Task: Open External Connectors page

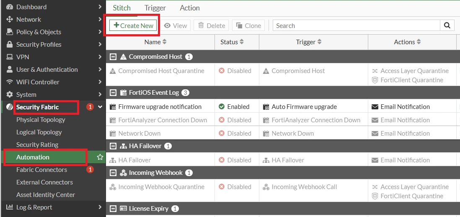Action: pos(44,182)
